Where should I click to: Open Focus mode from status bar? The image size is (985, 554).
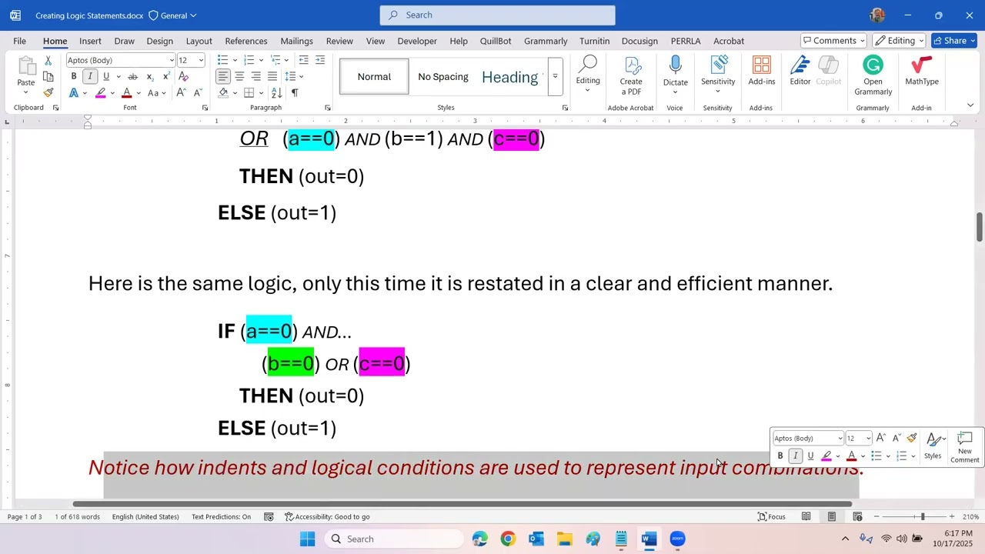point(771,516)
